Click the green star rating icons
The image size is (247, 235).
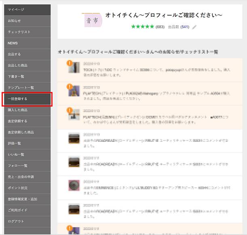142,27
